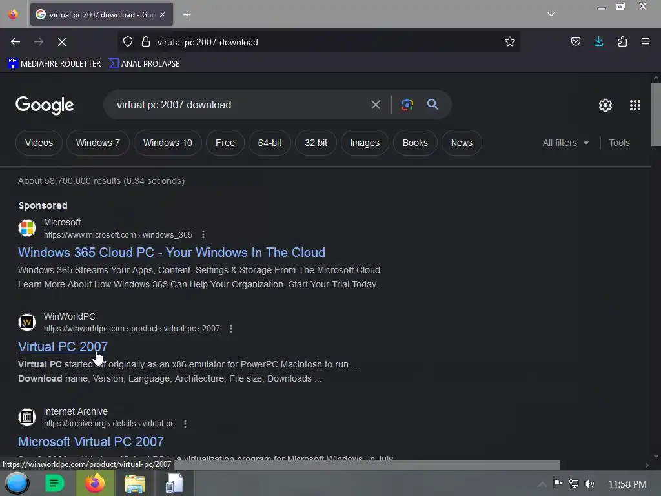
Task: Open the network status tray icon
Action: (574, 484)
